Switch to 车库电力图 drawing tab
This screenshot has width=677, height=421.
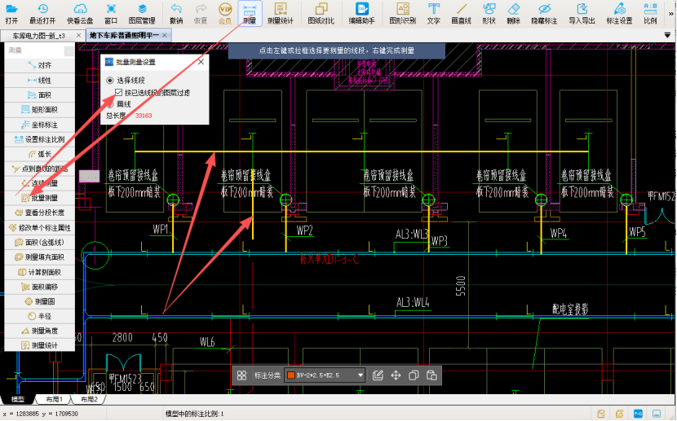coord(38,36)
